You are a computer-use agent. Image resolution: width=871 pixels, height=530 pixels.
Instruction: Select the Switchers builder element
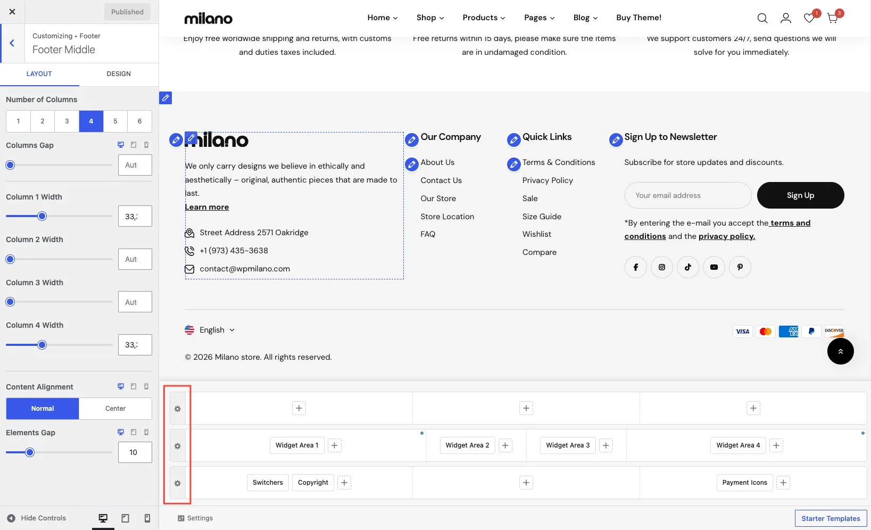268,483
